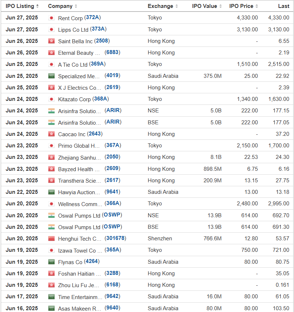Open Foshan Haitian company link
The image size is (294, 312).
(79, 274)
